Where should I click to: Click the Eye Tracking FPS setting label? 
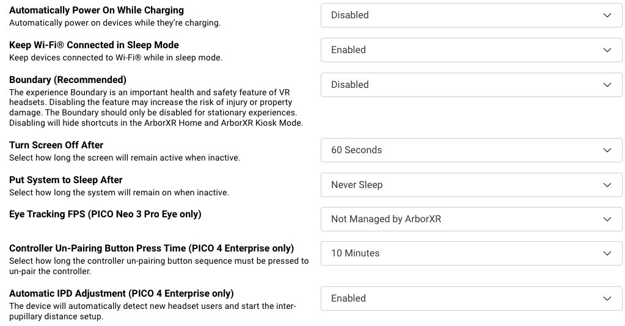pyautogui.click(x=105, y=214)
